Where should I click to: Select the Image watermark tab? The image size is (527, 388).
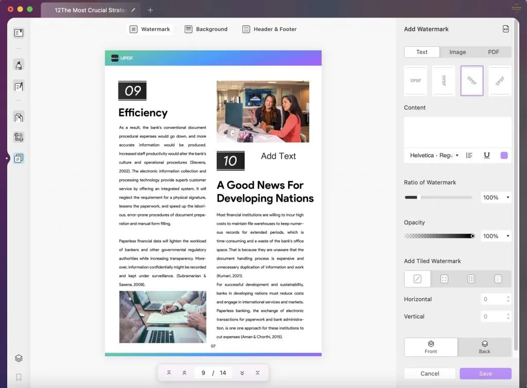[458, 52]
